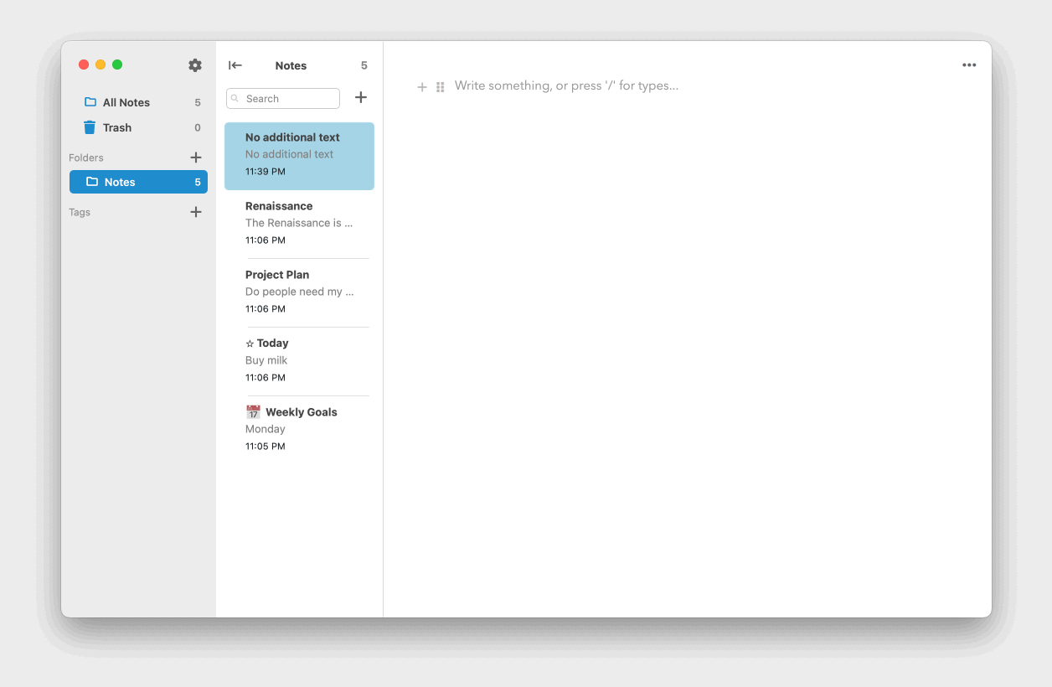Screen dimensions: 1052x687
Task: Add a new folder with plus icon
Action: [x=195, y=157]
